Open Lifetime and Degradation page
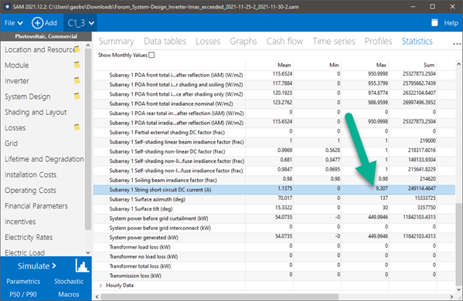This screenshot has width=463, height=301. tap(44, 159)
